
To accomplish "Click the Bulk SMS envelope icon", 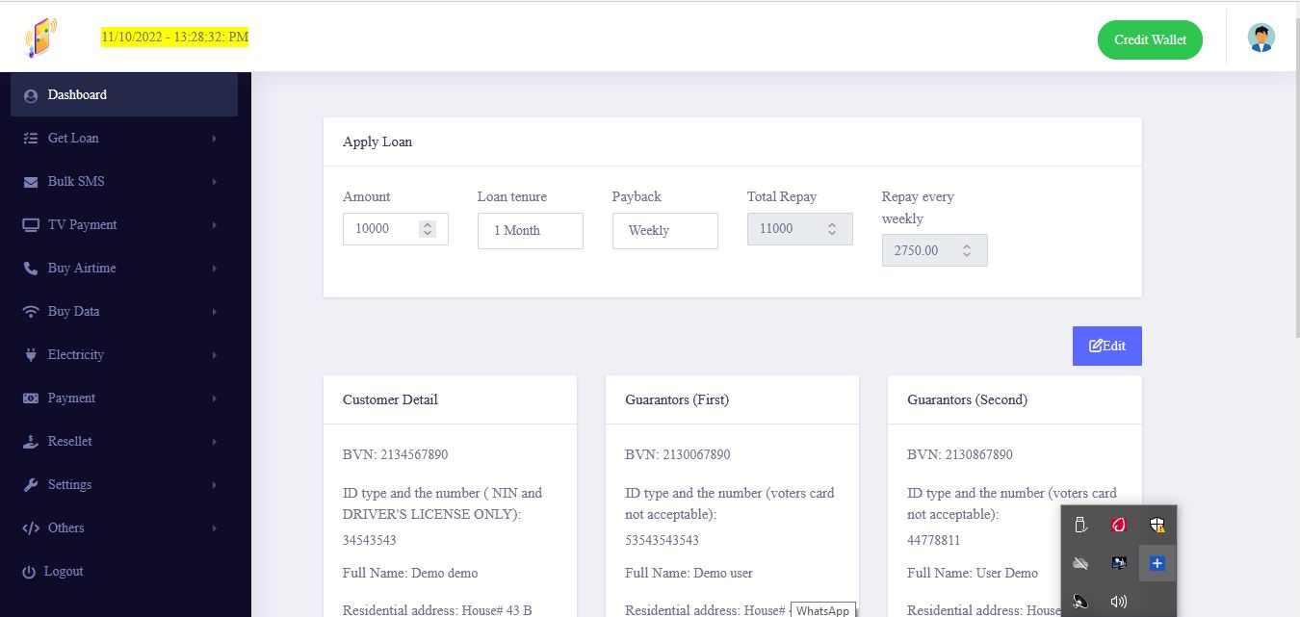I will point(31,182).
